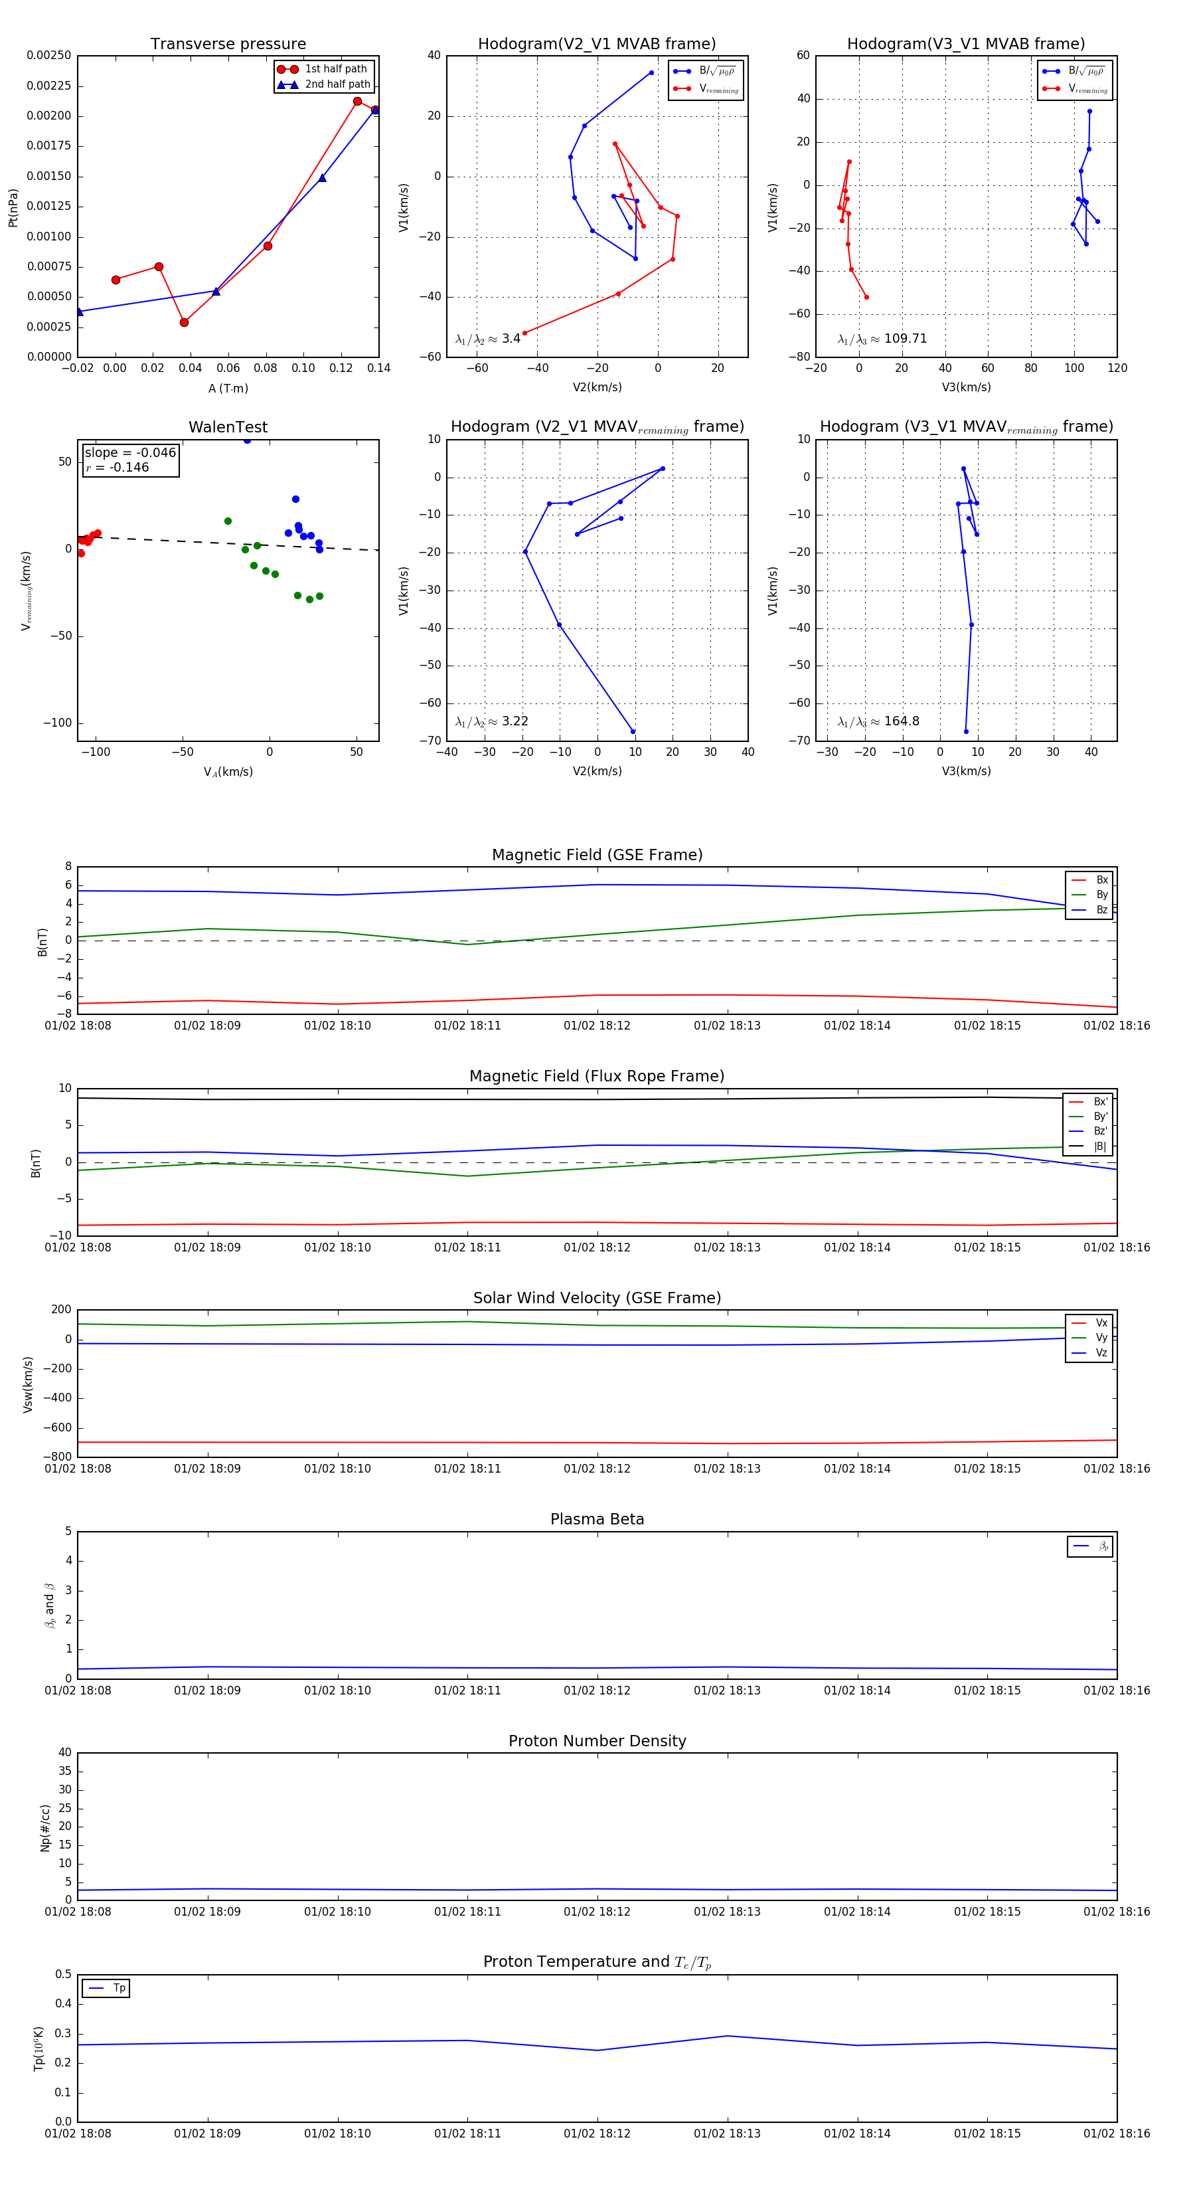
Task: Click the 'Hodogram(V3_V1 MVAB frame)' title
Action: [966, 45]
